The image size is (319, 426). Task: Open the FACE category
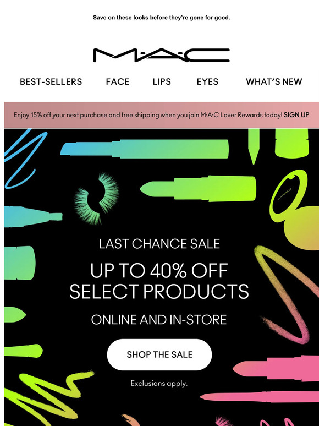[118, 81]
